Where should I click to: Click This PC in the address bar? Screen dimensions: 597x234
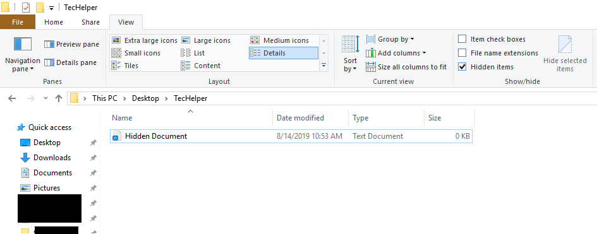[x=105, y=98]
